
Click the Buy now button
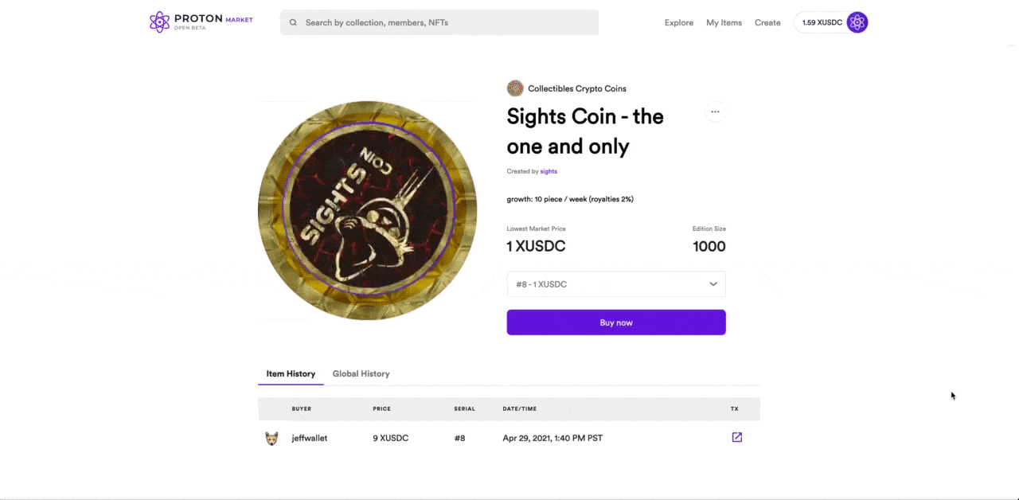coord(616,322)
